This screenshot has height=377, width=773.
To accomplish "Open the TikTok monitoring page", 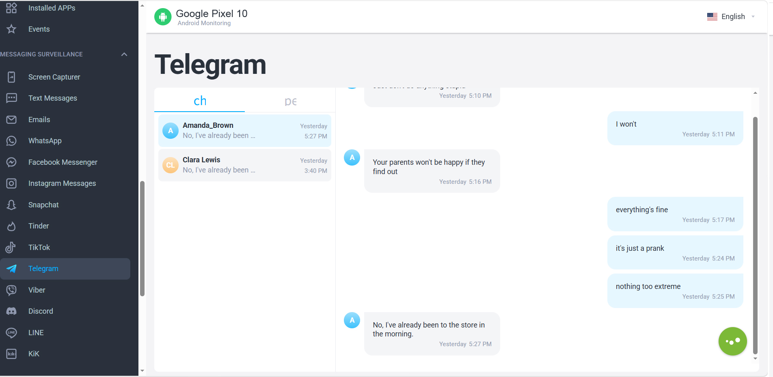I will pyautogui.click(x=65, y=248).
